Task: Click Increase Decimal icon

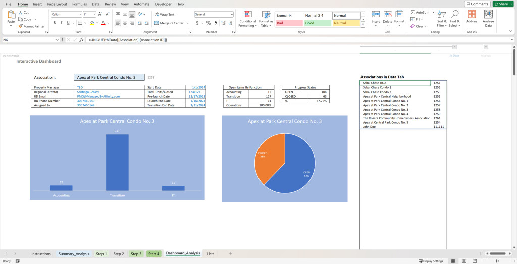Action: click(x=223, y=23)
